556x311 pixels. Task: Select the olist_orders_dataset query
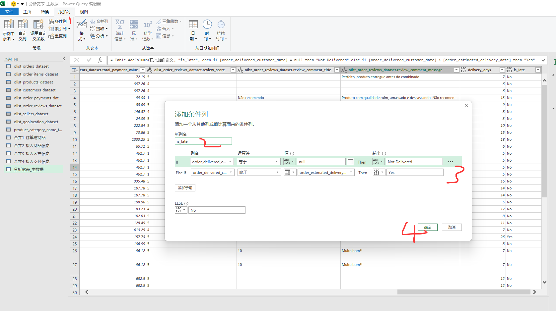31,66
